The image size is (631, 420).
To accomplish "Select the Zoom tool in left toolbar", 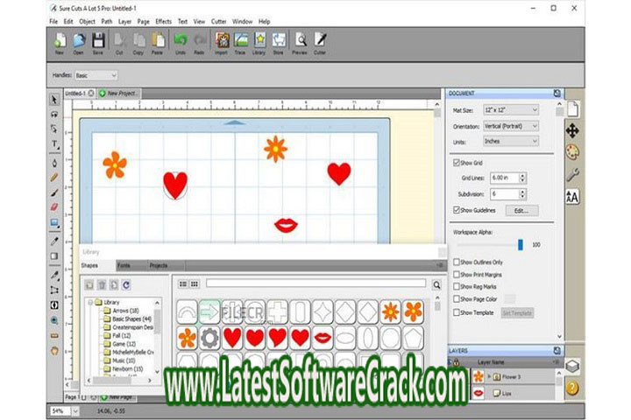I will (x=54, y=320).
